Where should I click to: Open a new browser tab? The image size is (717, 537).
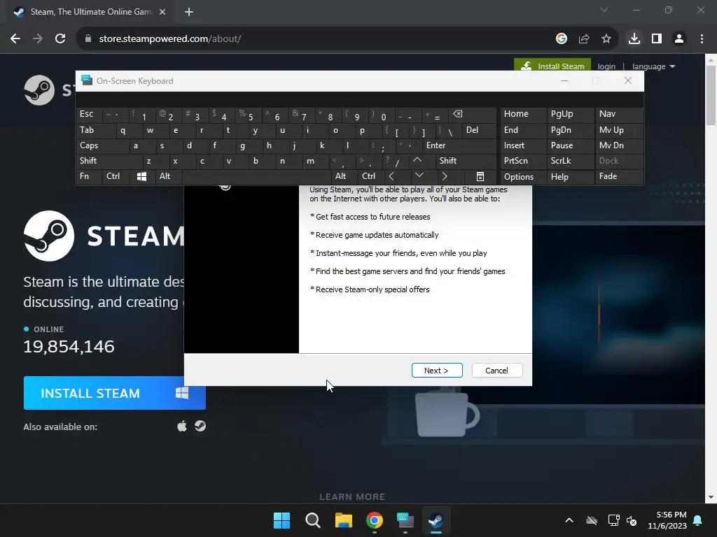(x=189, y=12)
